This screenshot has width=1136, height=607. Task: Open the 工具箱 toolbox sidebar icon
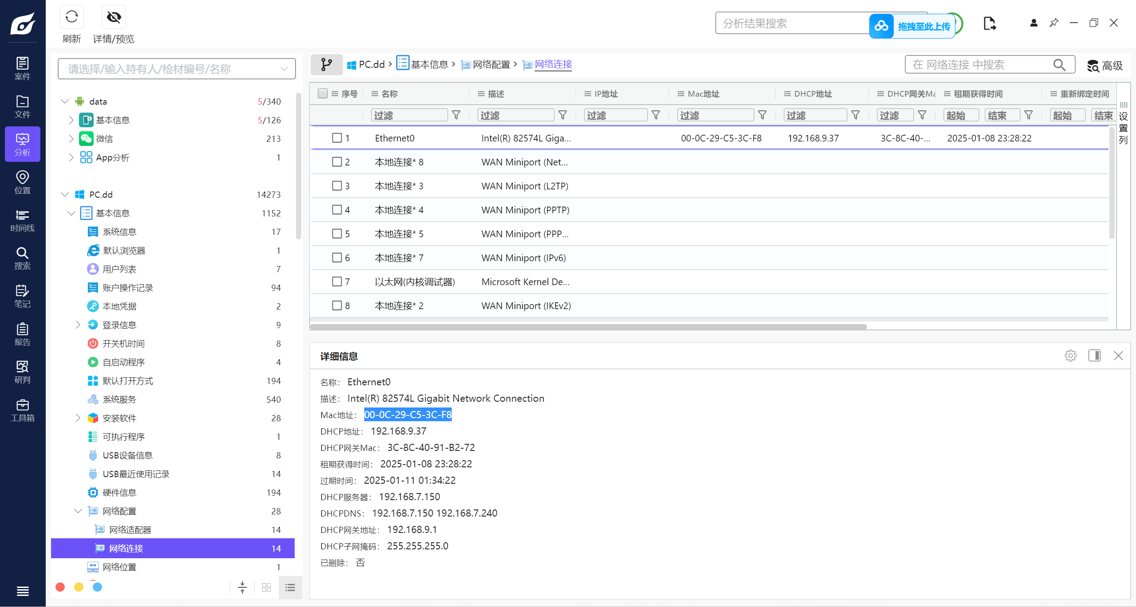point(22,410)
